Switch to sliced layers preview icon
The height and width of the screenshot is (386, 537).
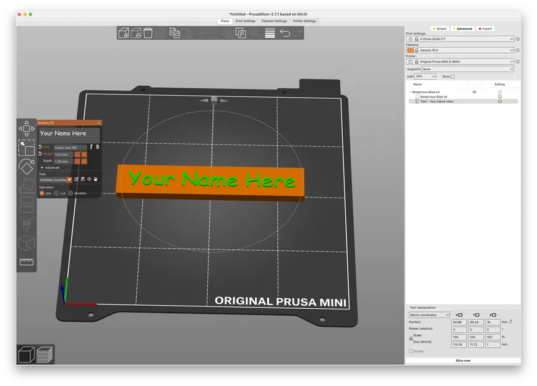pyautogui.click(x=45, y=355)
